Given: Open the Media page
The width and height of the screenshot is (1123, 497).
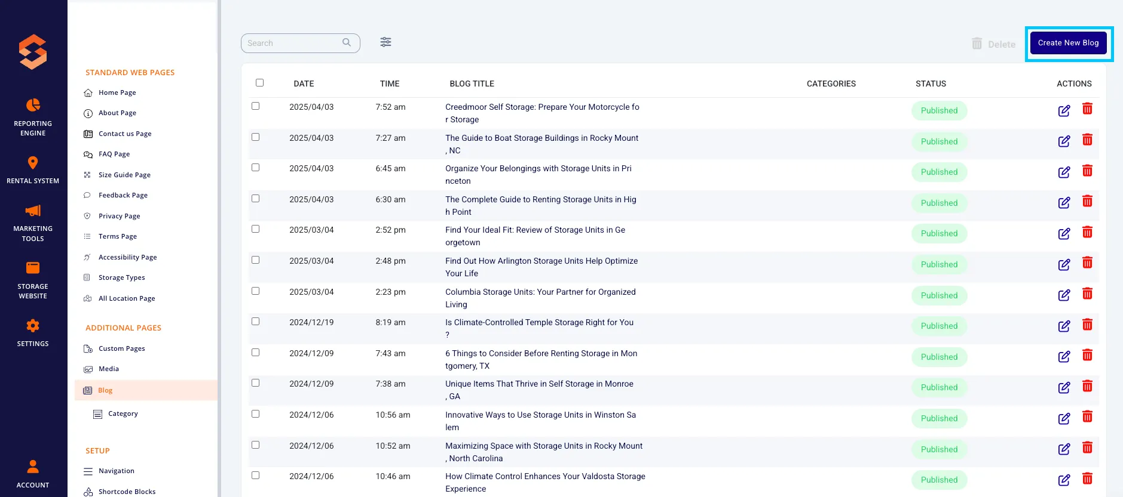Looking at the screenshot, I should click(108, 369).
